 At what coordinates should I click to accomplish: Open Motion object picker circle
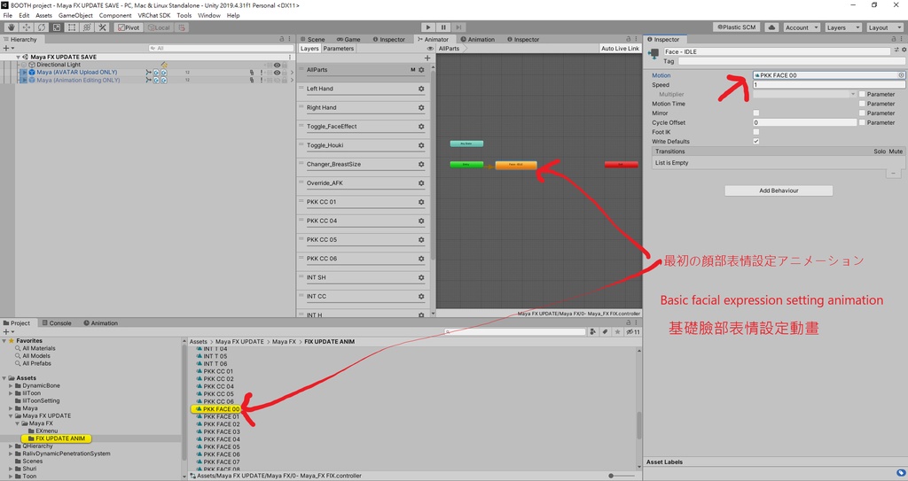coord(901,75)
